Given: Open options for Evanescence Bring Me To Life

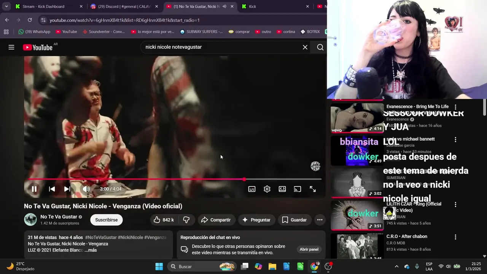Looking at the screenshot, I should click(455, 107).
